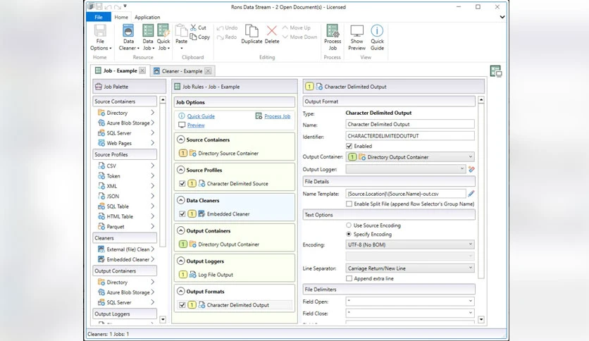Close the Cleaner - Example tab
Viewport: 589px width, 341px height.
pyautogui.click(x=208, y=70)
